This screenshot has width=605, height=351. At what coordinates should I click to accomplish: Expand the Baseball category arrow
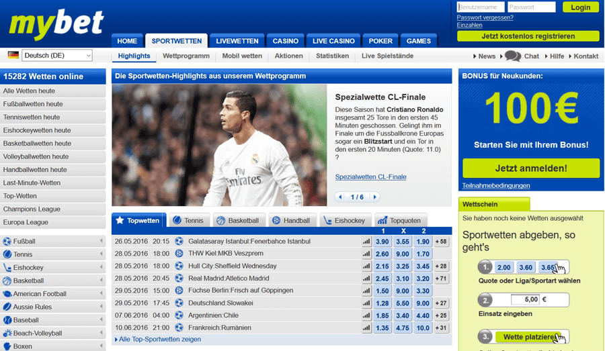pyautogui.click(x=101, y=319)
